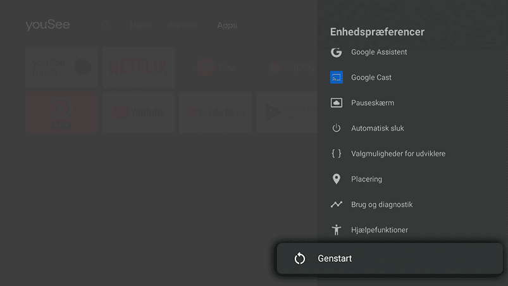Open Valgmuligheder for udviklere
Image resolution: width=508 pixels, height=286 pixels.
(398, 154)
